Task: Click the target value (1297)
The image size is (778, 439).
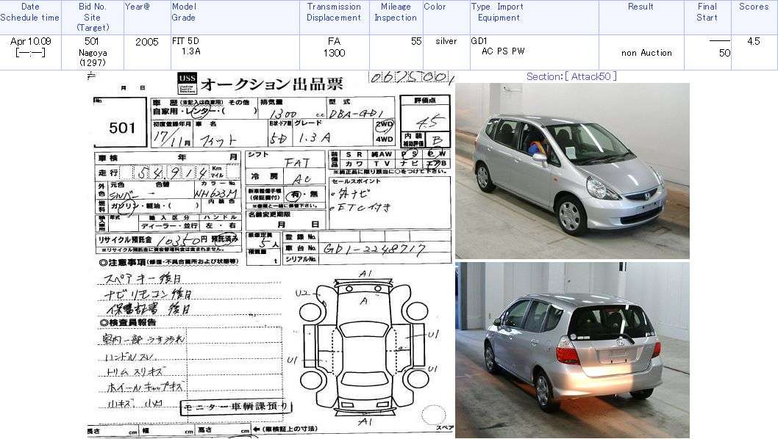Action: 93,62
